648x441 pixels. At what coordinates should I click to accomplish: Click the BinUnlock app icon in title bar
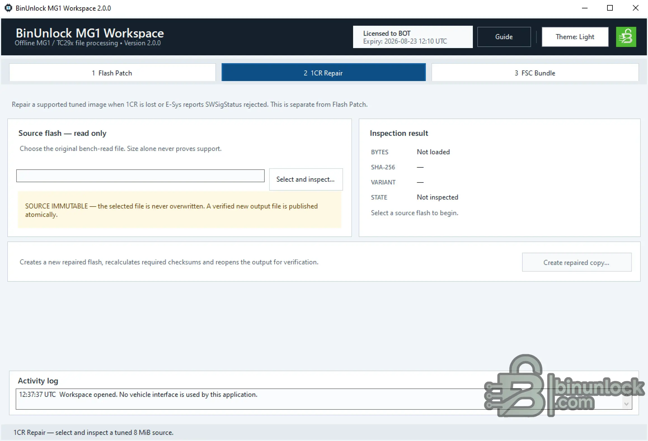click(x=8, y=8)
